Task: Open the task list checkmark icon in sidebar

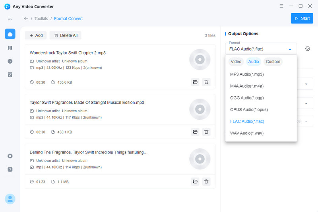Action: (10, 75)
